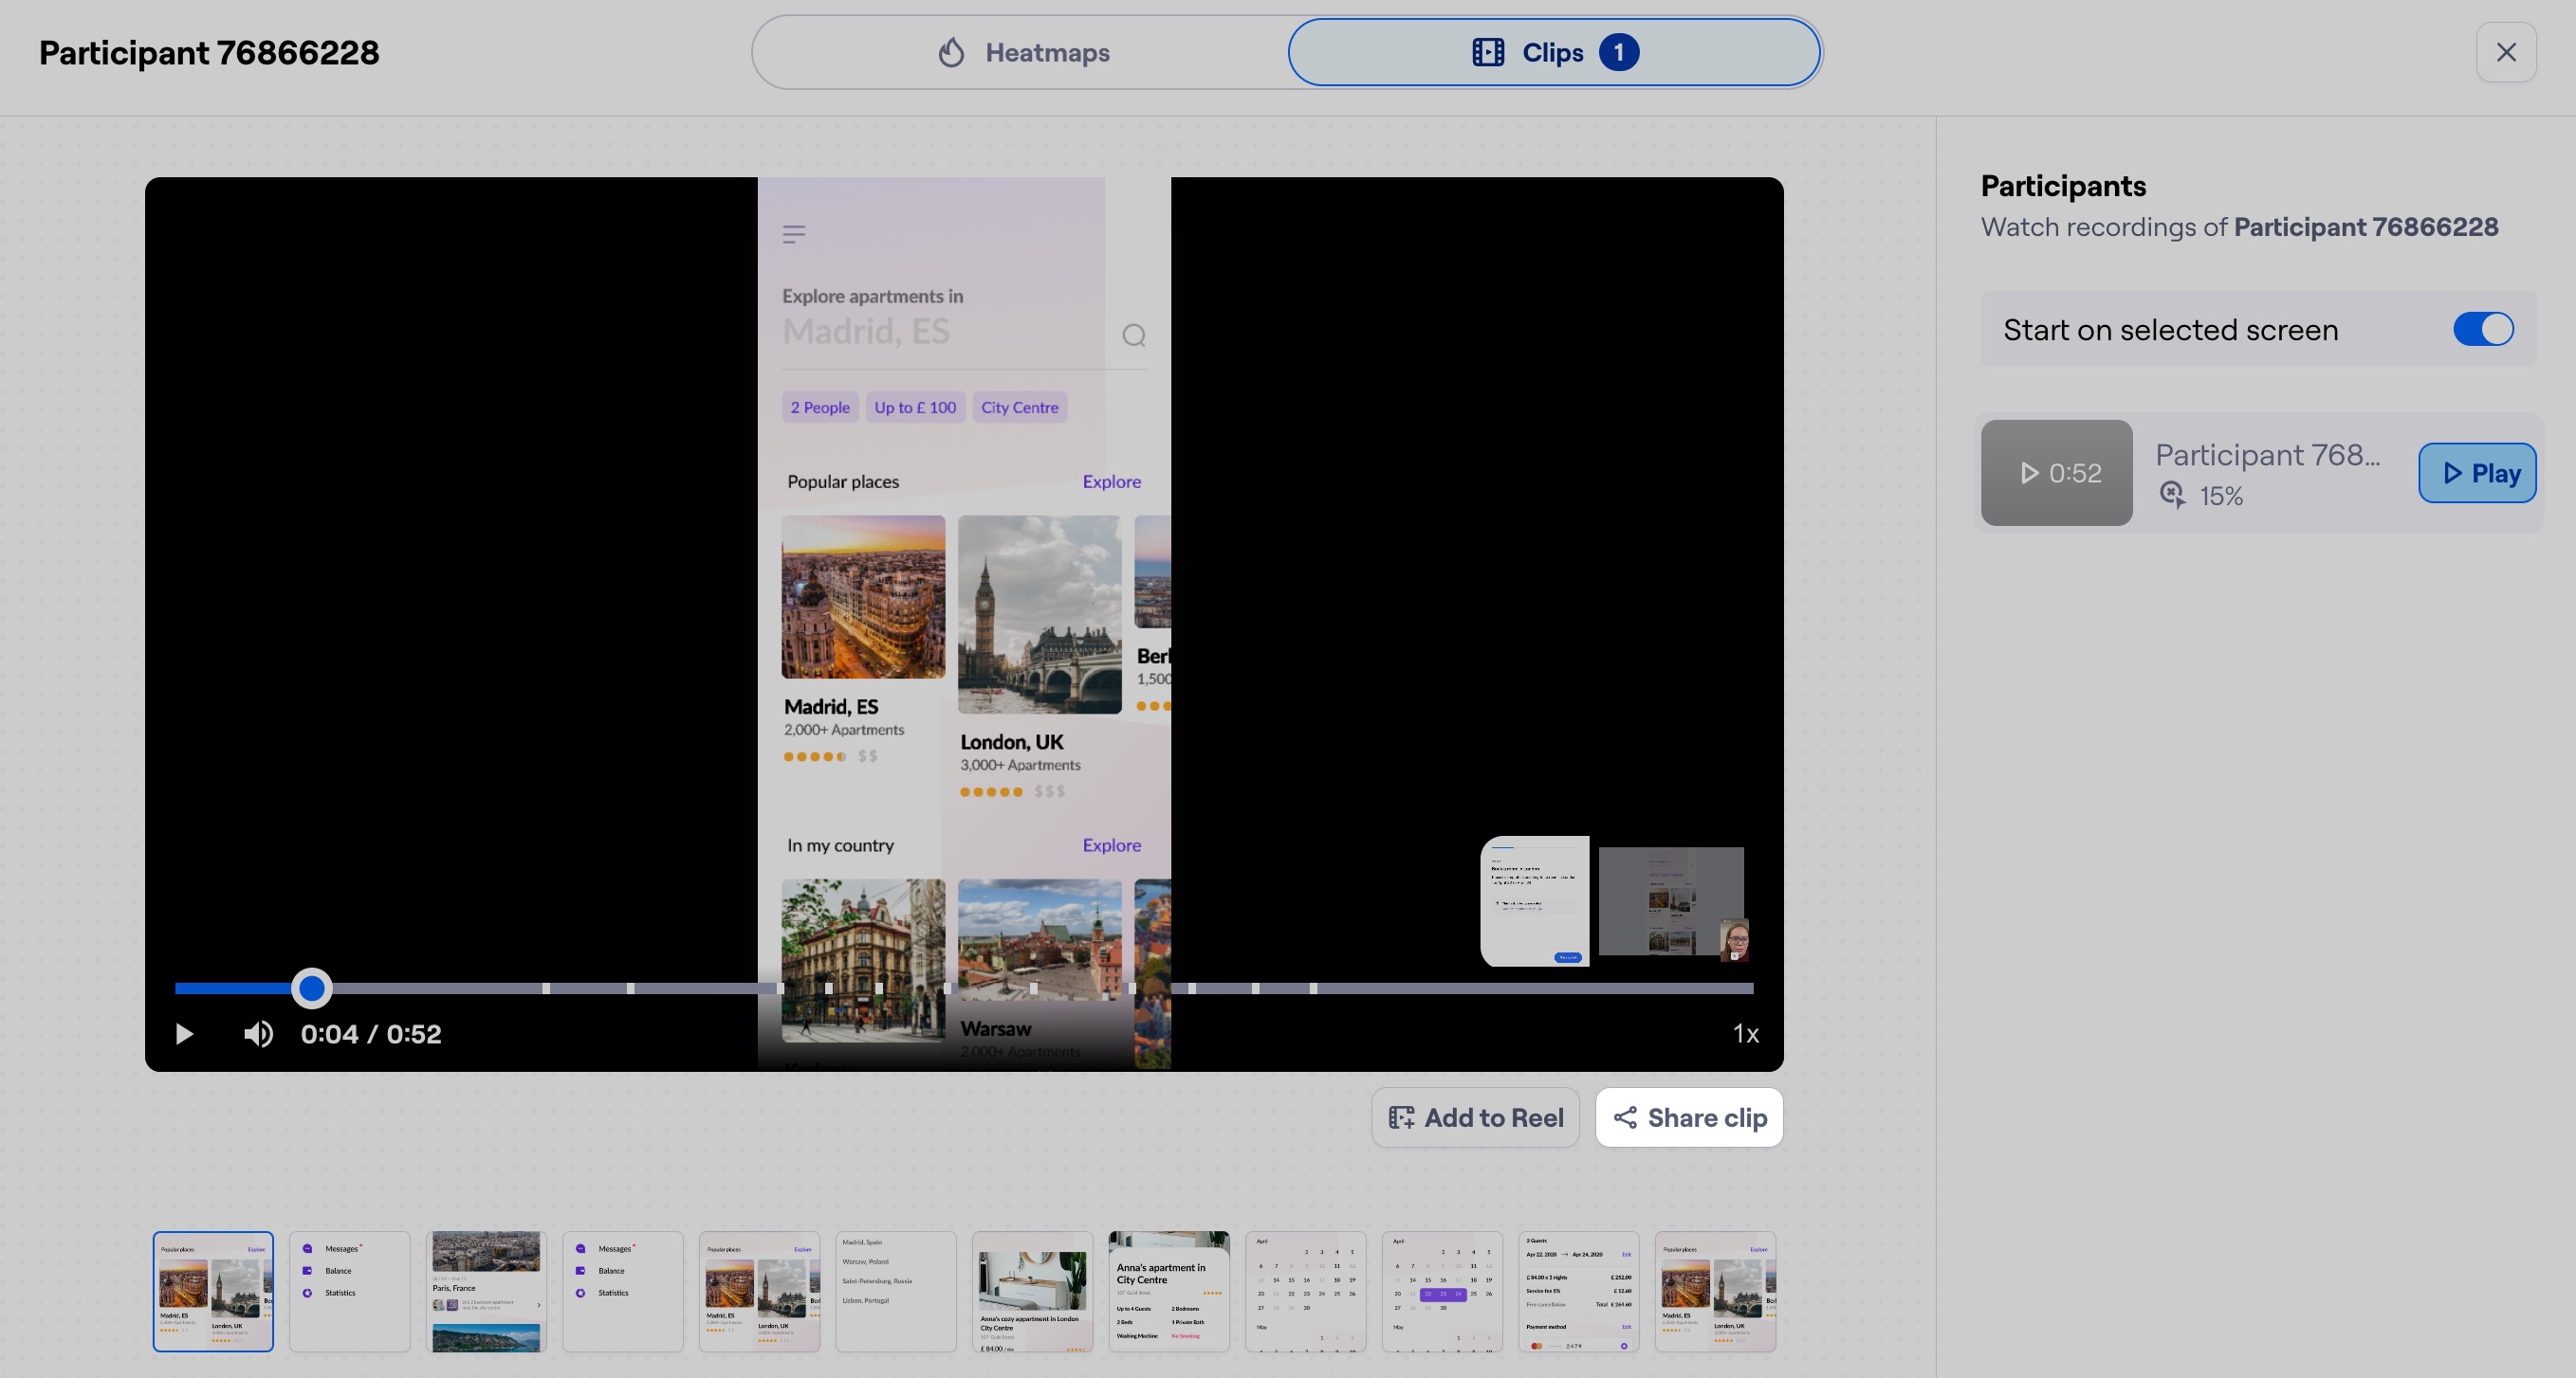
Task: Share clip with the Share clip button
Action: point(1689,1117)
